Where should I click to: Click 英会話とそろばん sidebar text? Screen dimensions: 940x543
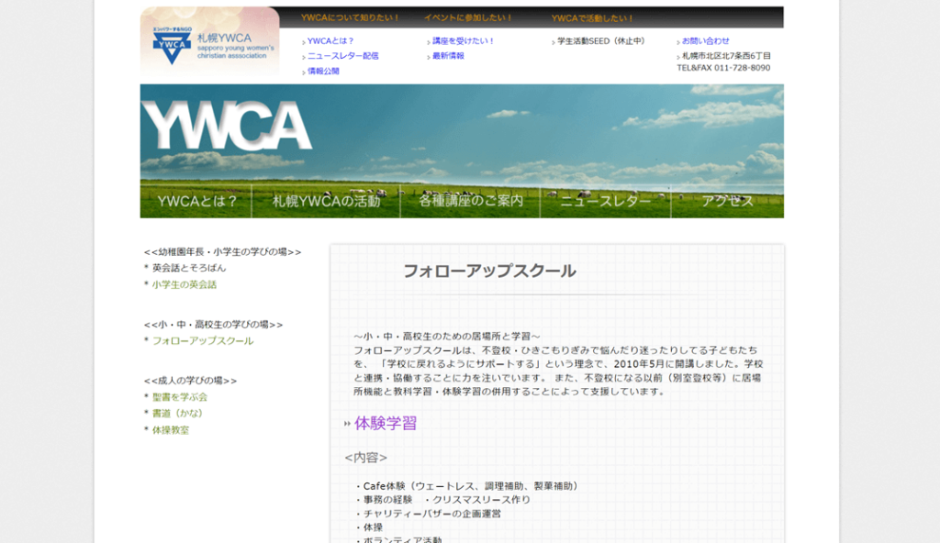(x=189, y=268)
